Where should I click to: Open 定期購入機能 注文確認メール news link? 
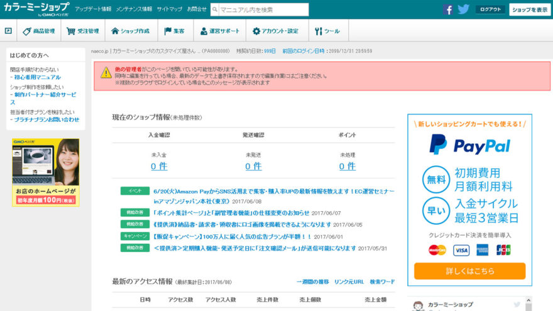pyautogui.click(x=255, y=248)
